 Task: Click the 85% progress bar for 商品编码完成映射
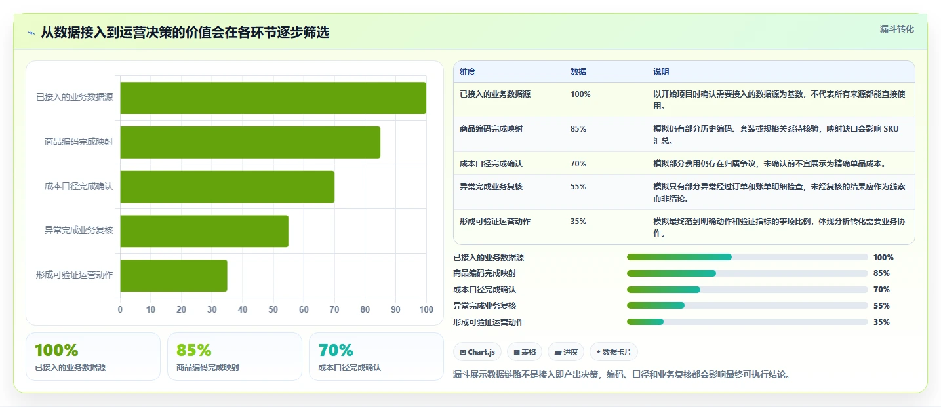click(748, 273)
